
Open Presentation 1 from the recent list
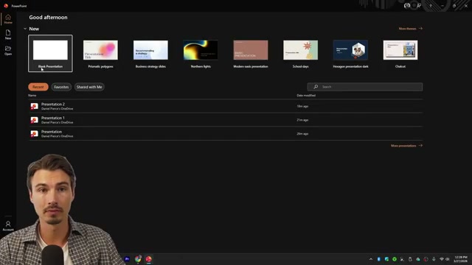click(x=226, y=120)
